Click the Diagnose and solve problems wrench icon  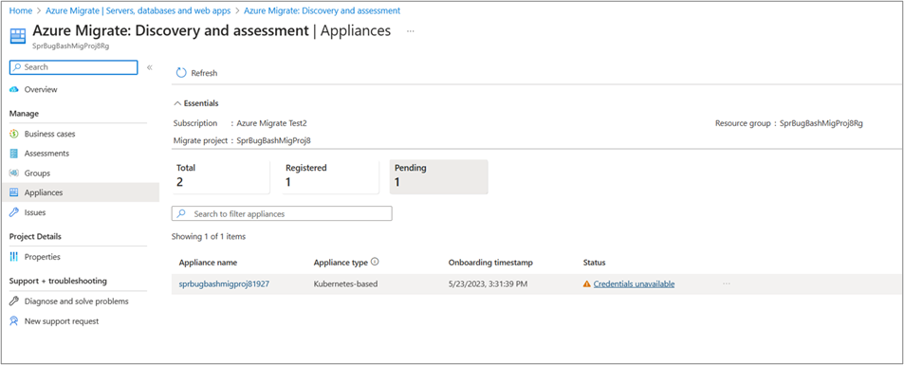[14, 301]
